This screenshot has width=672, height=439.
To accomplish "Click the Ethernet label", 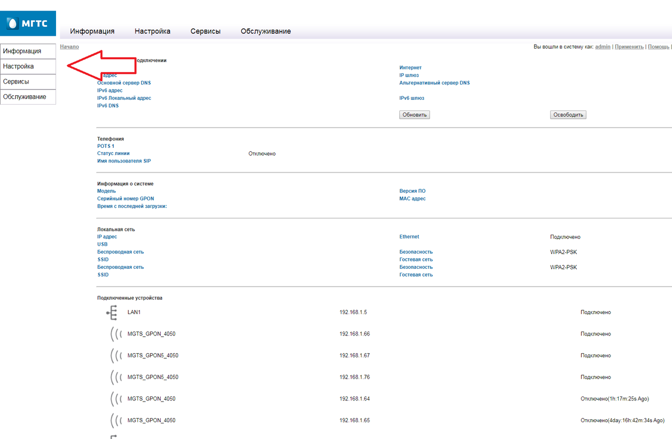I will [x=409, y=237].
